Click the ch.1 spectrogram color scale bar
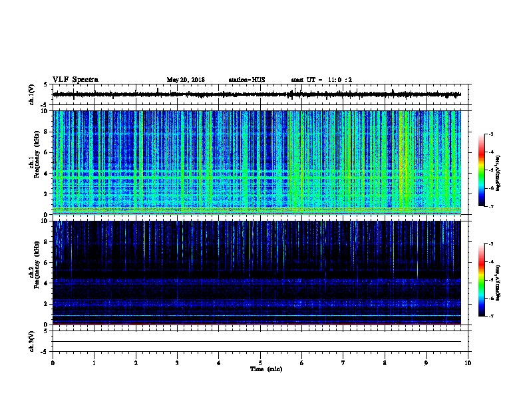The width and height of the screenshot is (527, 407). [x=481, y=170]
